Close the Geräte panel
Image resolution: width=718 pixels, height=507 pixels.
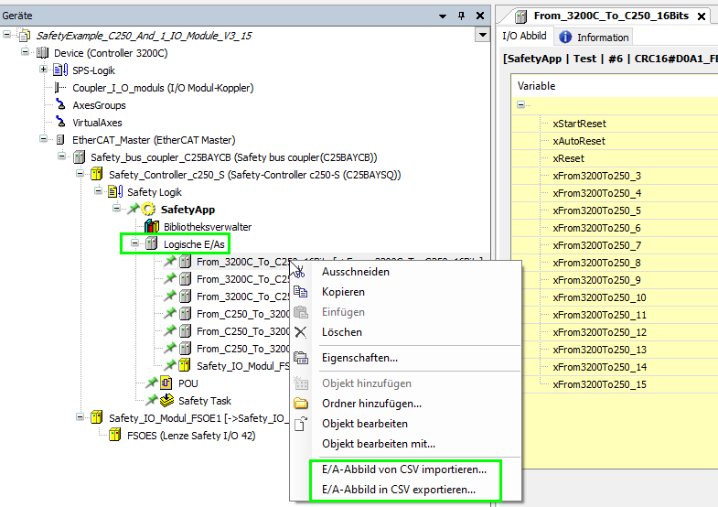pos(480,16)
